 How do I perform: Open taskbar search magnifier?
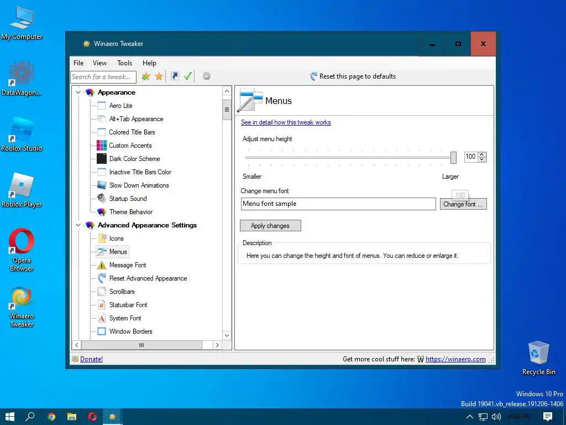(x=30, y=417)
